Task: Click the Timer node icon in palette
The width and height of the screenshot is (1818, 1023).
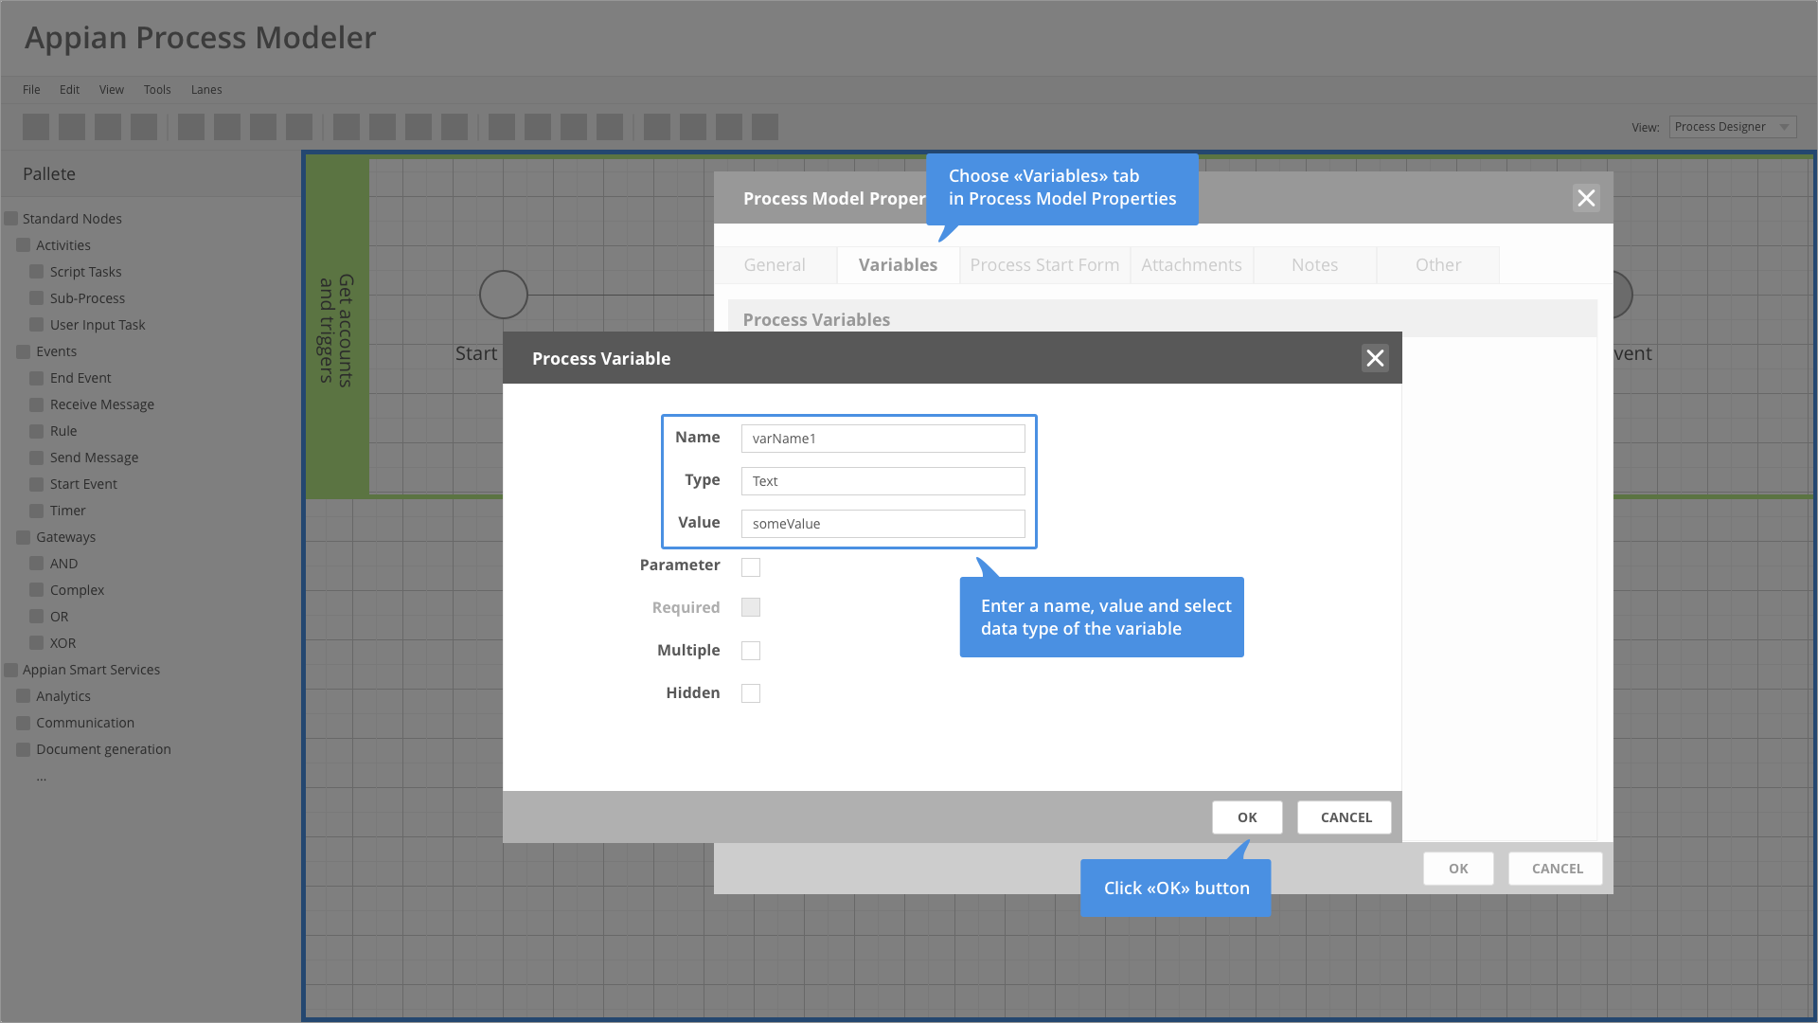Action: point(36,511)
